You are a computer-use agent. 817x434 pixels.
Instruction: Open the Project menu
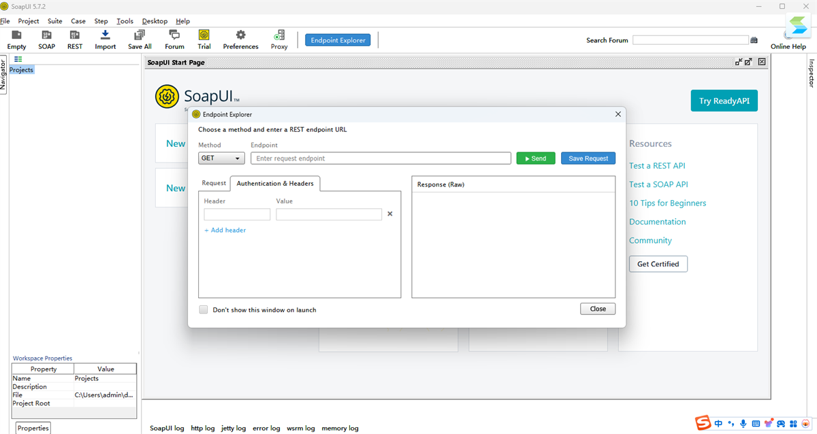(x=29, y=21)
